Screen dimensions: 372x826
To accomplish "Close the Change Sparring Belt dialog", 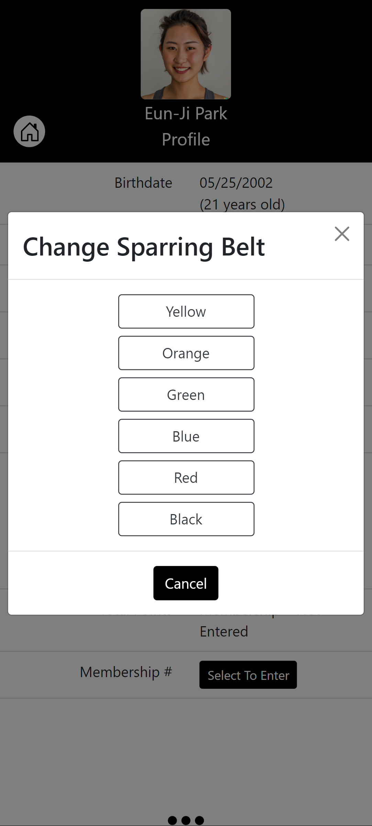I will point(342,234).
